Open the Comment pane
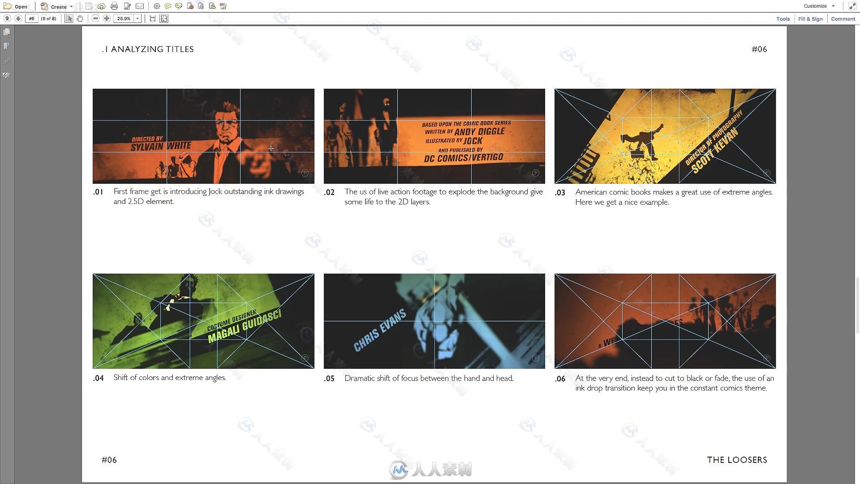860x484 pixels. [843, 19]
